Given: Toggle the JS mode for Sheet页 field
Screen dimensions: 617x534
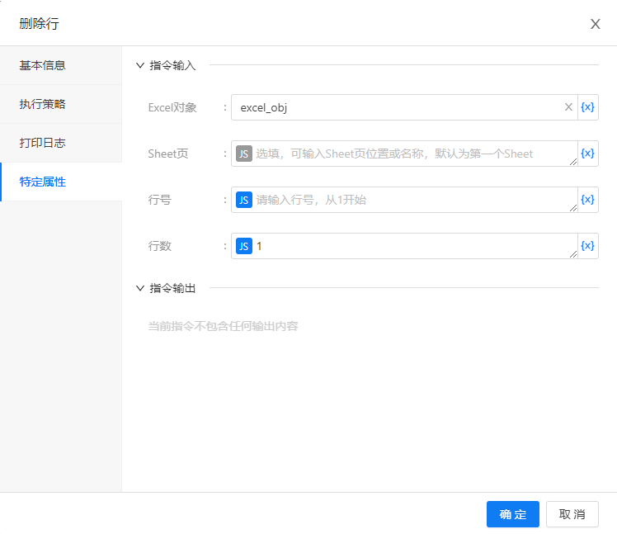Looking at the screenshot, I should 243,154.
